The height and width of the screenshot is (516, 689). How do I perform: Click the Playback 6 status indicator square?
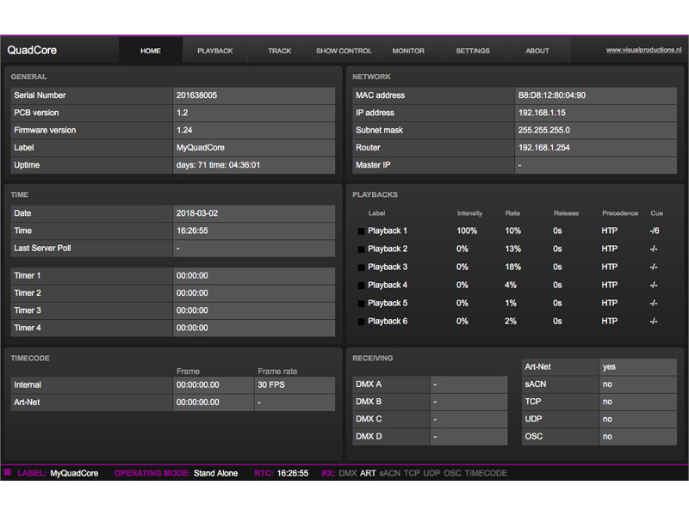[x=359, y=321]
